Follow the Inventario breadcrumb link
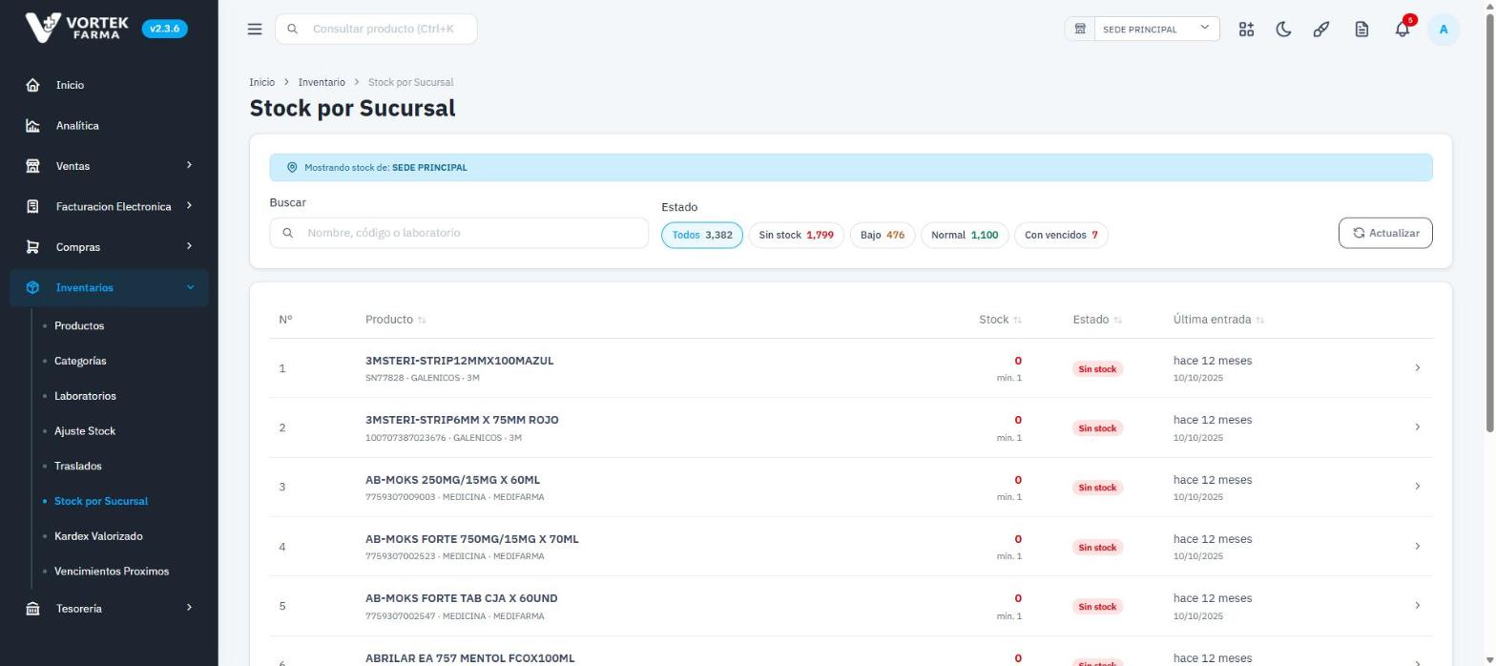 322,82
